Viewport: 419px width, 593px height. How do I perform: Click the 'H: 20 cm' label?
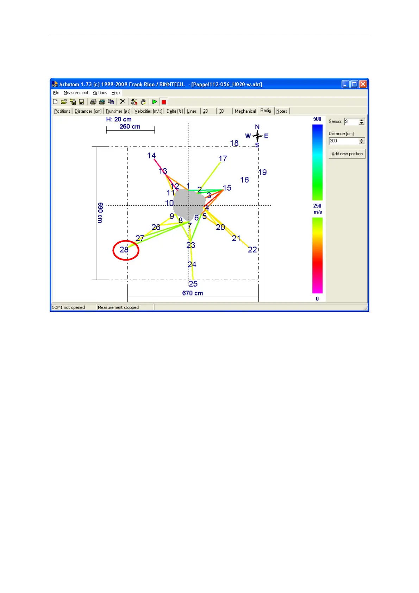(119, 119)
